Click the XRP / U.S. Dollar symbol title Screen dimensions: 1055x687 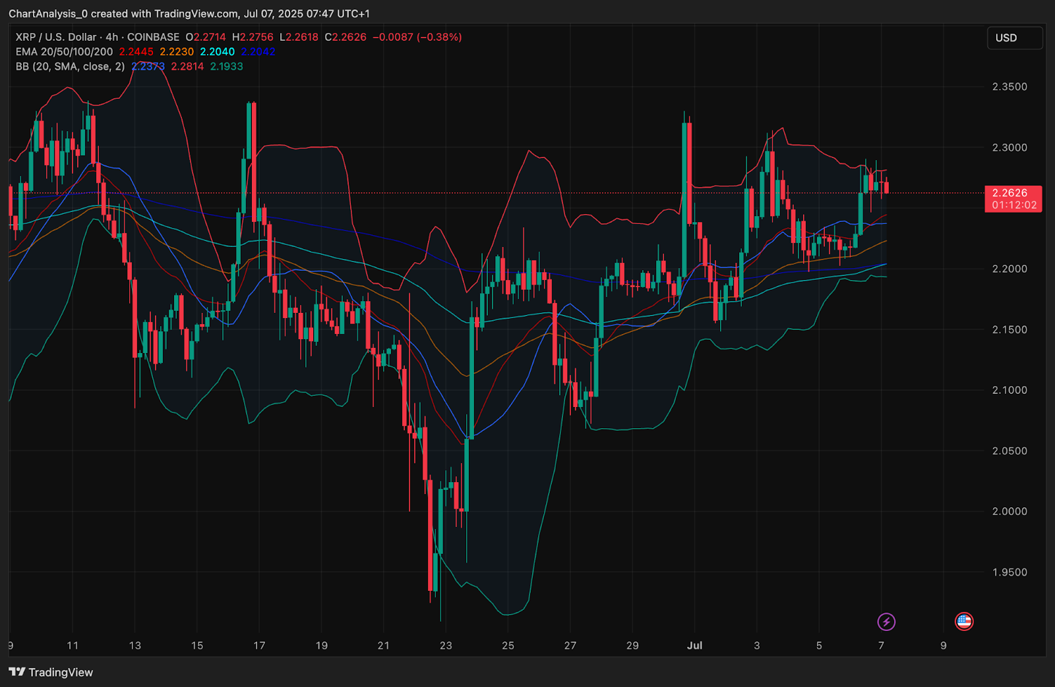pos(56,37)
